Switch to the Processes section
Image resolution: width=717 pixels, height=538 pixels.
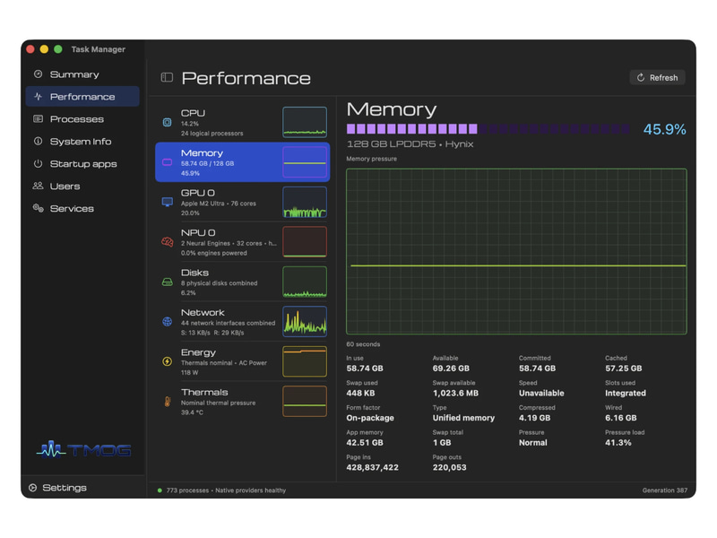(82, 119)
